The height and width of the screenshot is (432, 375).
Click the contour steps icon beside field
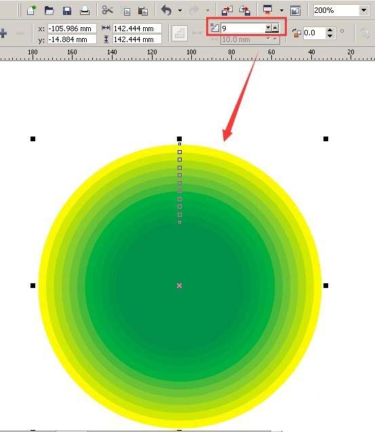(x=214, y=28)
